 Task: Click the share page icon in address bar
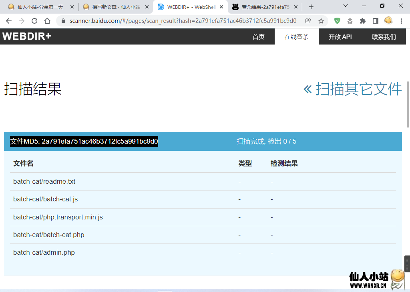click(x=308, y=21)
